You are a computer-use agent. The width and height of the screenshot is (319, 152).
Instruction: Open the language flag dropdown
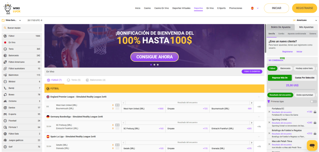(x=255, y=8)
